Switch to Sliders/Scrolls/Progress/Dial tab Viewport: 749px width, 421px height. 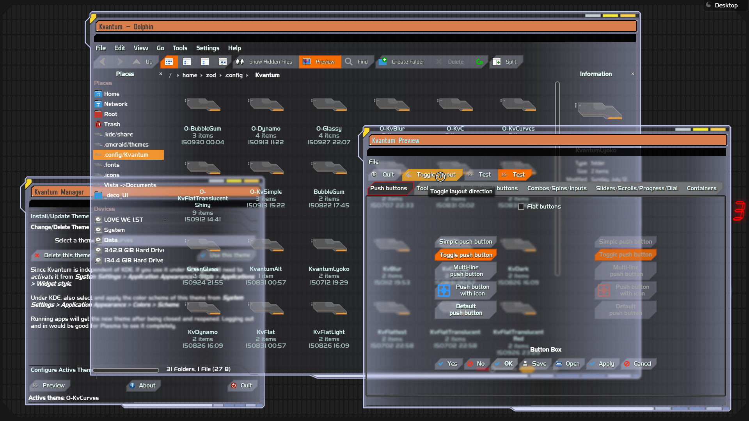636,188
